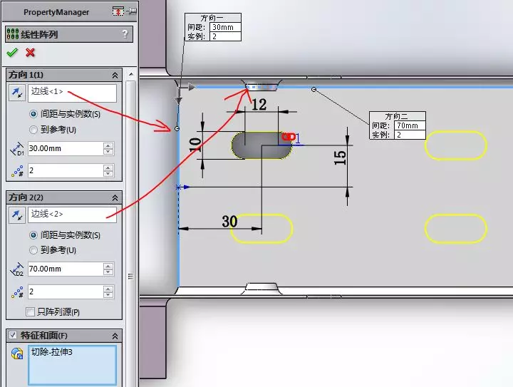Click the lower right yellow slot preview
The width and height of the screenshot is (513, 387).
(456, 229)
